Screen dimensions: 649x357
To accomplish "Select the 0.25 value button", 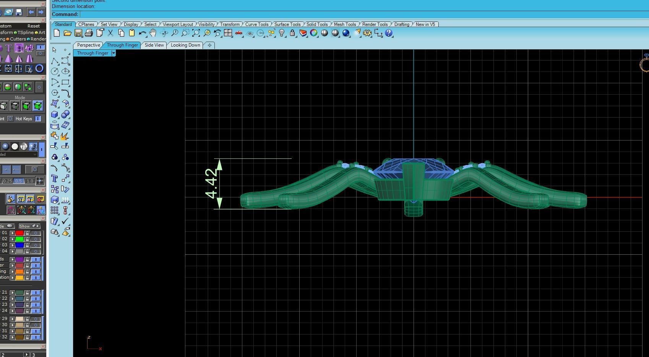I will [7, 181].
